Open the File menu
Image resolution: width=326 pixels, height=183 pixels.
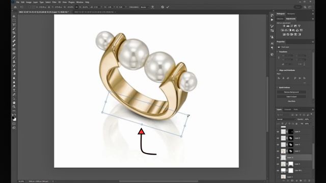pyautogui.click(x=18, y=2)
